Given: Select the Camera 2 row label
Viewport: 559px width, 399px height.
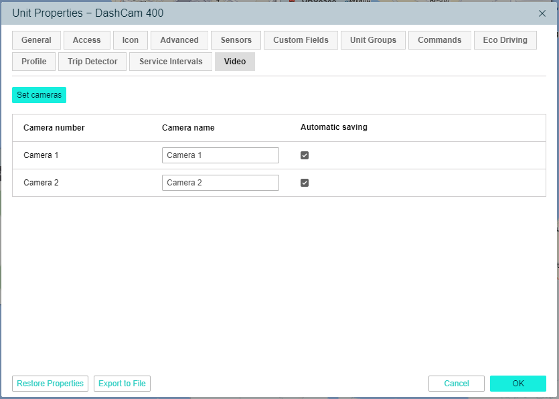Looking at the screenshot, I should coord(41,183).
